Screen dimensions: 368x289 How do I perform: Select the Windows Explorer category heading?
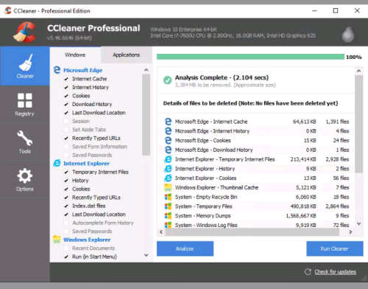(x=87, y=240)
